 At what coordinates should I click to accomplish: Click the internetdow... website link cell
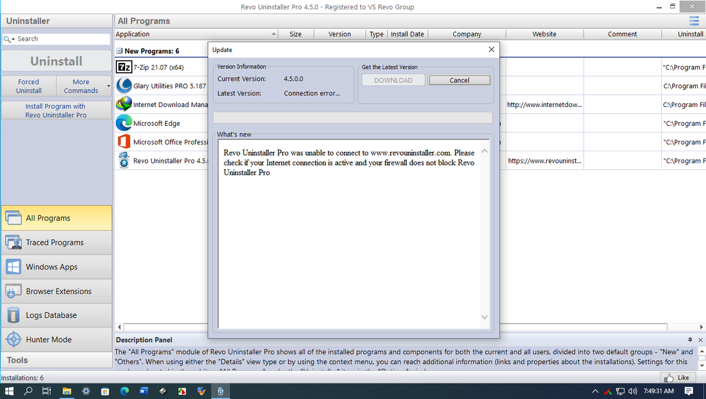[x=544, y=104]
